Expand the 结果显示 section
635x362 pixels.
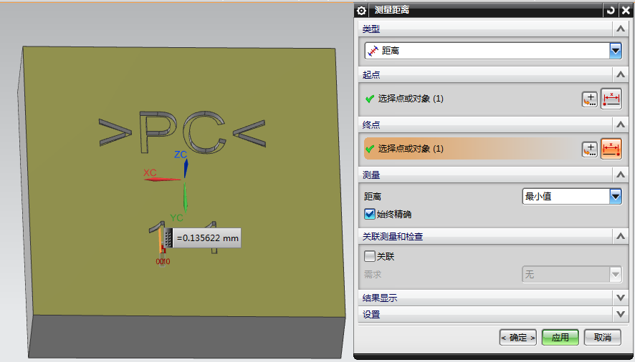pos(619,297)
